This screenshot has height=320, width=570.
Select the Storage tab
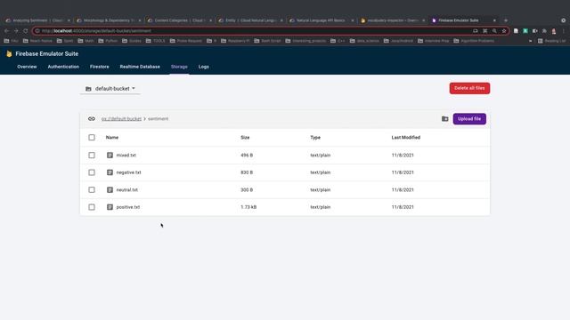click(179, 67)
